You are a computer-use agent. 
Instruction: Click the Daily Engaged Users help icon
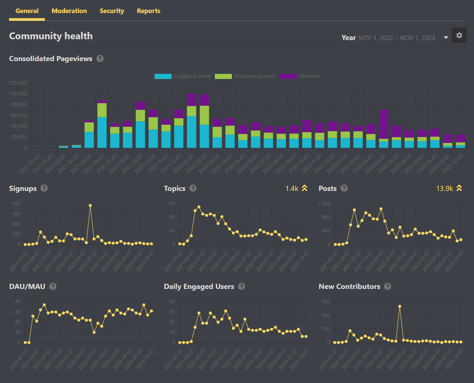pos(242,286)
